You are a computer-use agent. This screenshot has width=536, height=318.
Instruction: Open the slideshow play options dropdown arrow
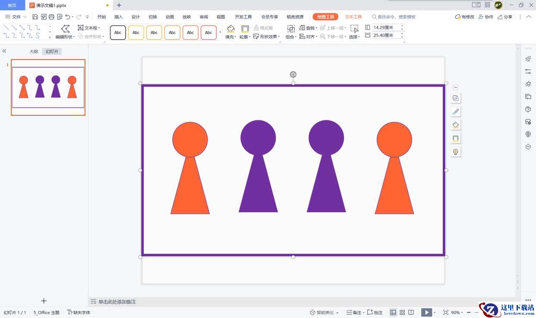pos(435,312)
